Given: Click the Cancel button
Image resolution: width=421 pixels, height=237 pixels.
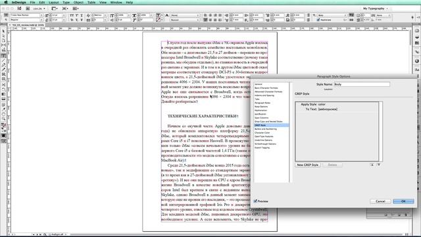Looking at the screenshot, I should point(380,201).
